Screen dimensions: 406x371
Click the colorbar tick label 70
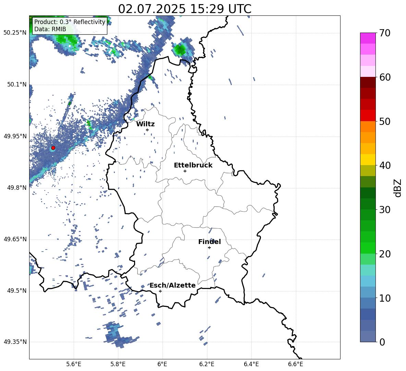385,33
